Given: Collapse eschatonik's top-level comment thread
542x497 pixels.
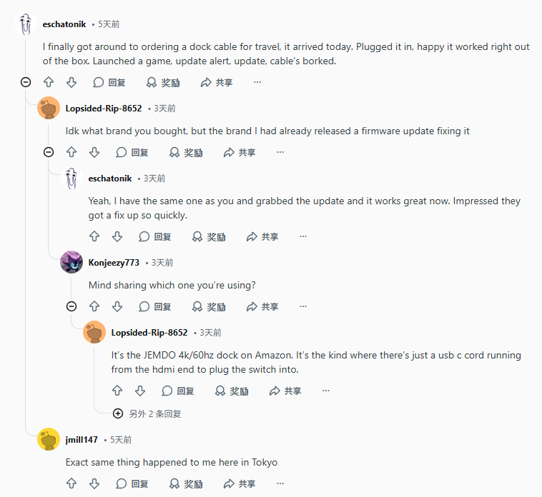Looking at the screenshot, I should point(26,83).
